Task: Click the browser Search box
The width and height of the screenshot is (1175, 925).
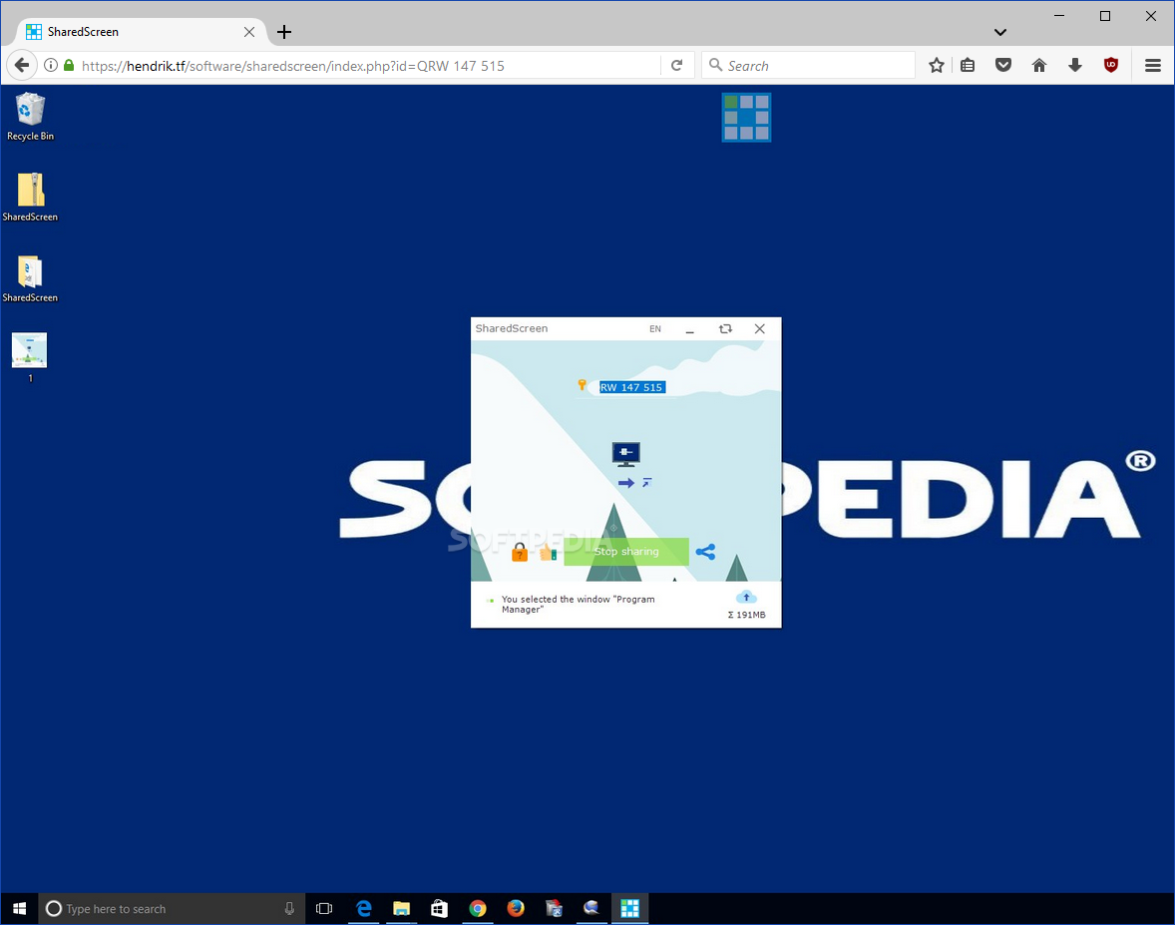Action: tap(809, 65)
